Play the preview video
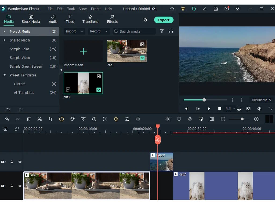The width and height of the screenshot is (275, 206). pyautogui.click(x=209, y=109)
